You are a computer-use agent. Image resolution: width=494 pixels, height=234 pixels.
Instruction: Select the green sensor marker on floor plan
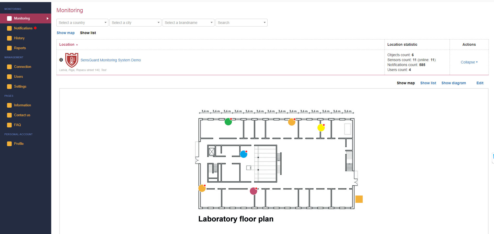pos(228,121)
